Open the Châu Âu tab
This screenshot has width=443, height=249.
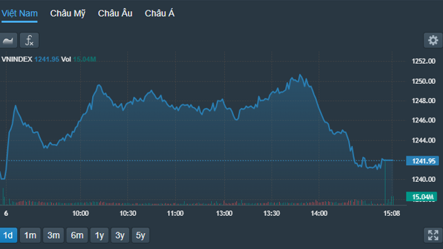[115, 13]
